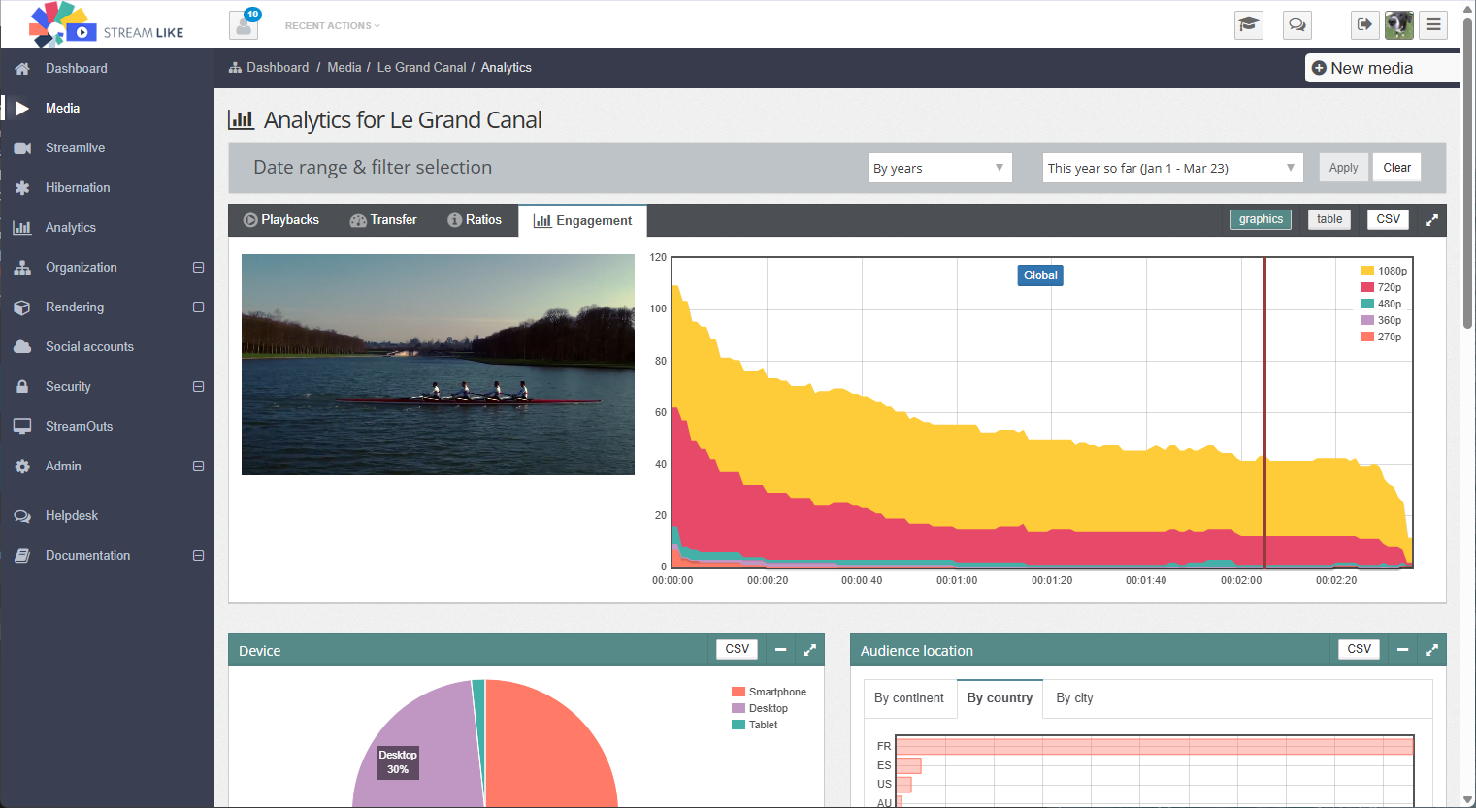Viewport: 1476px width, 808px height.
Task: Open the hamburger menu icon in header
Action: (x=1433, y=25)
